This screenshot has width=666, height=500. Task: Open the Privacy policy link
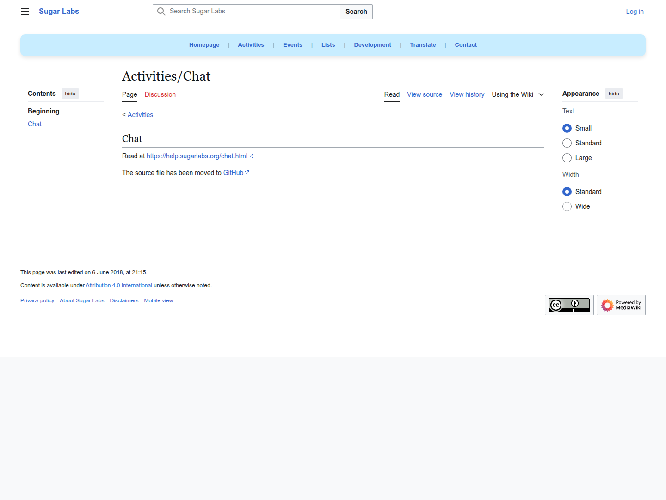[37, 300]
